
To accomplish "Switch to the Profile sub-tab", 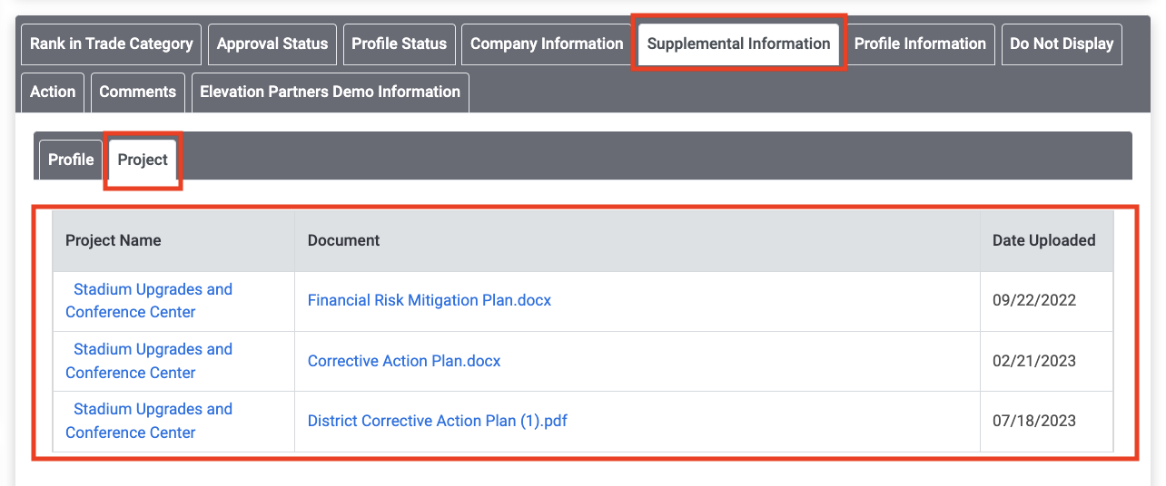I will 71,160.
